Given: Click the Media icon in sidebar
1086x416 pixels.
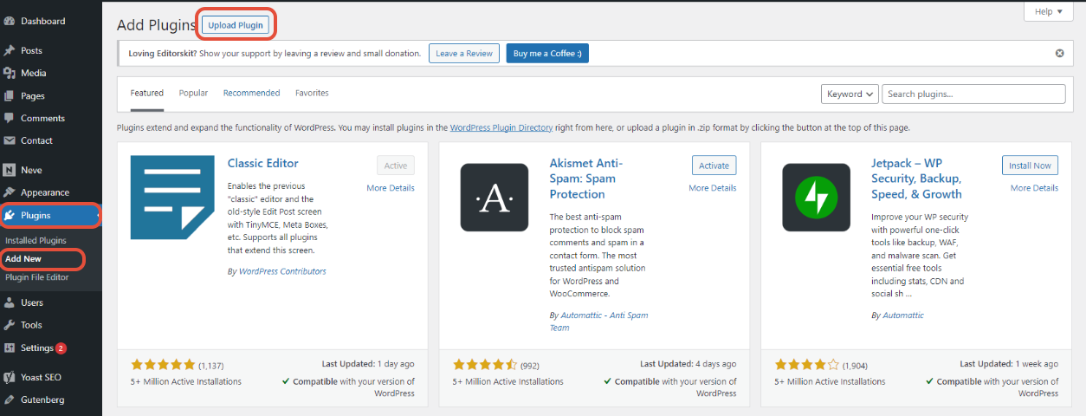Looking at the screenshot, I should point(10,73).
